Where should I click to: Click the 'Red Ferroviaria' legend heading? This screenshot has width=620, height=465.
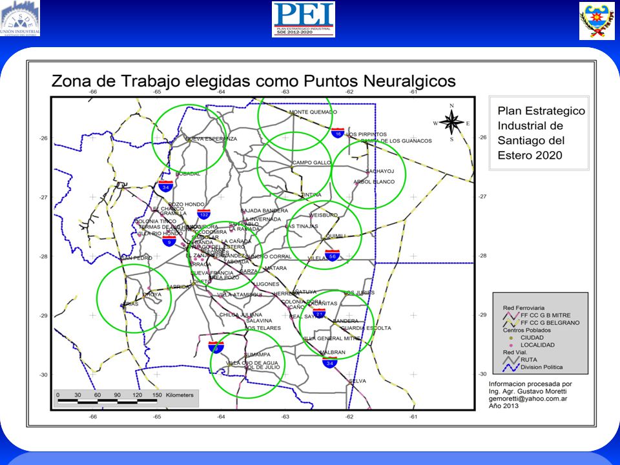524,308
